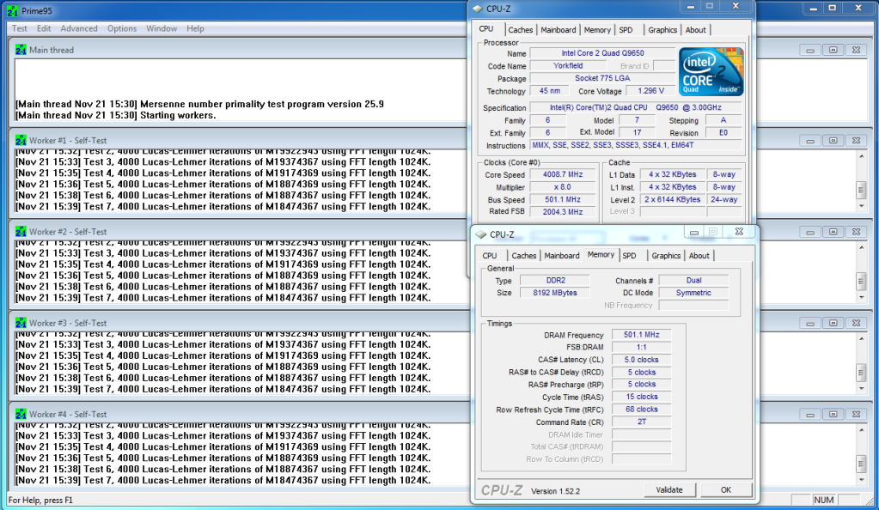The width and height of the screenshot is (879, 510).
Task: Click the NUM indicator in status bar
Action: [823, 500]
